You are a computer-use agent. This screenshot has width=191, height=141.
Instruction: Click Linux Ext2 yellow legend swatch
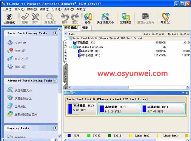131,135
